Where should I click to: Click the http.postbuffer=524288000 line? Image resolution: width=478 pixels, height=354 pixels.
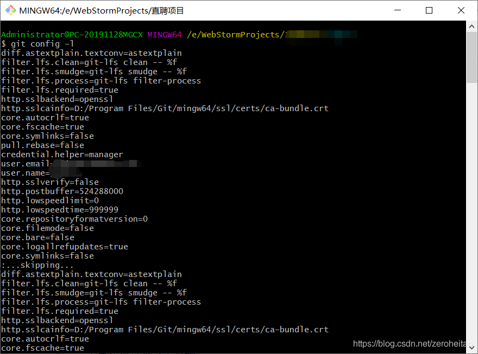(62, 191)
